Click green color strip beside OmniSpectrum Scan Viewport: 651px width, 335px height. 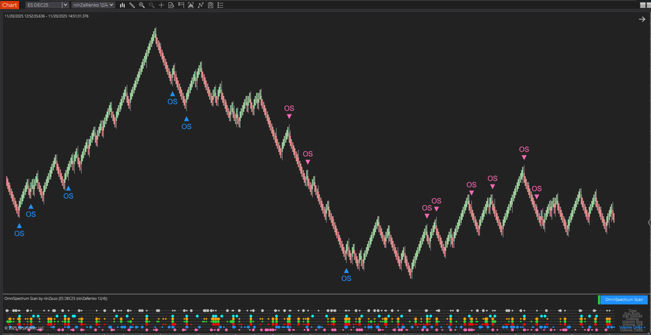[599, 300]
